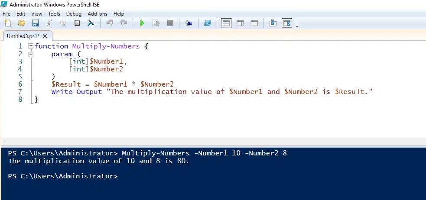
Task: Start PowerShell.exe console icon
Action: (x=208, y=23)
